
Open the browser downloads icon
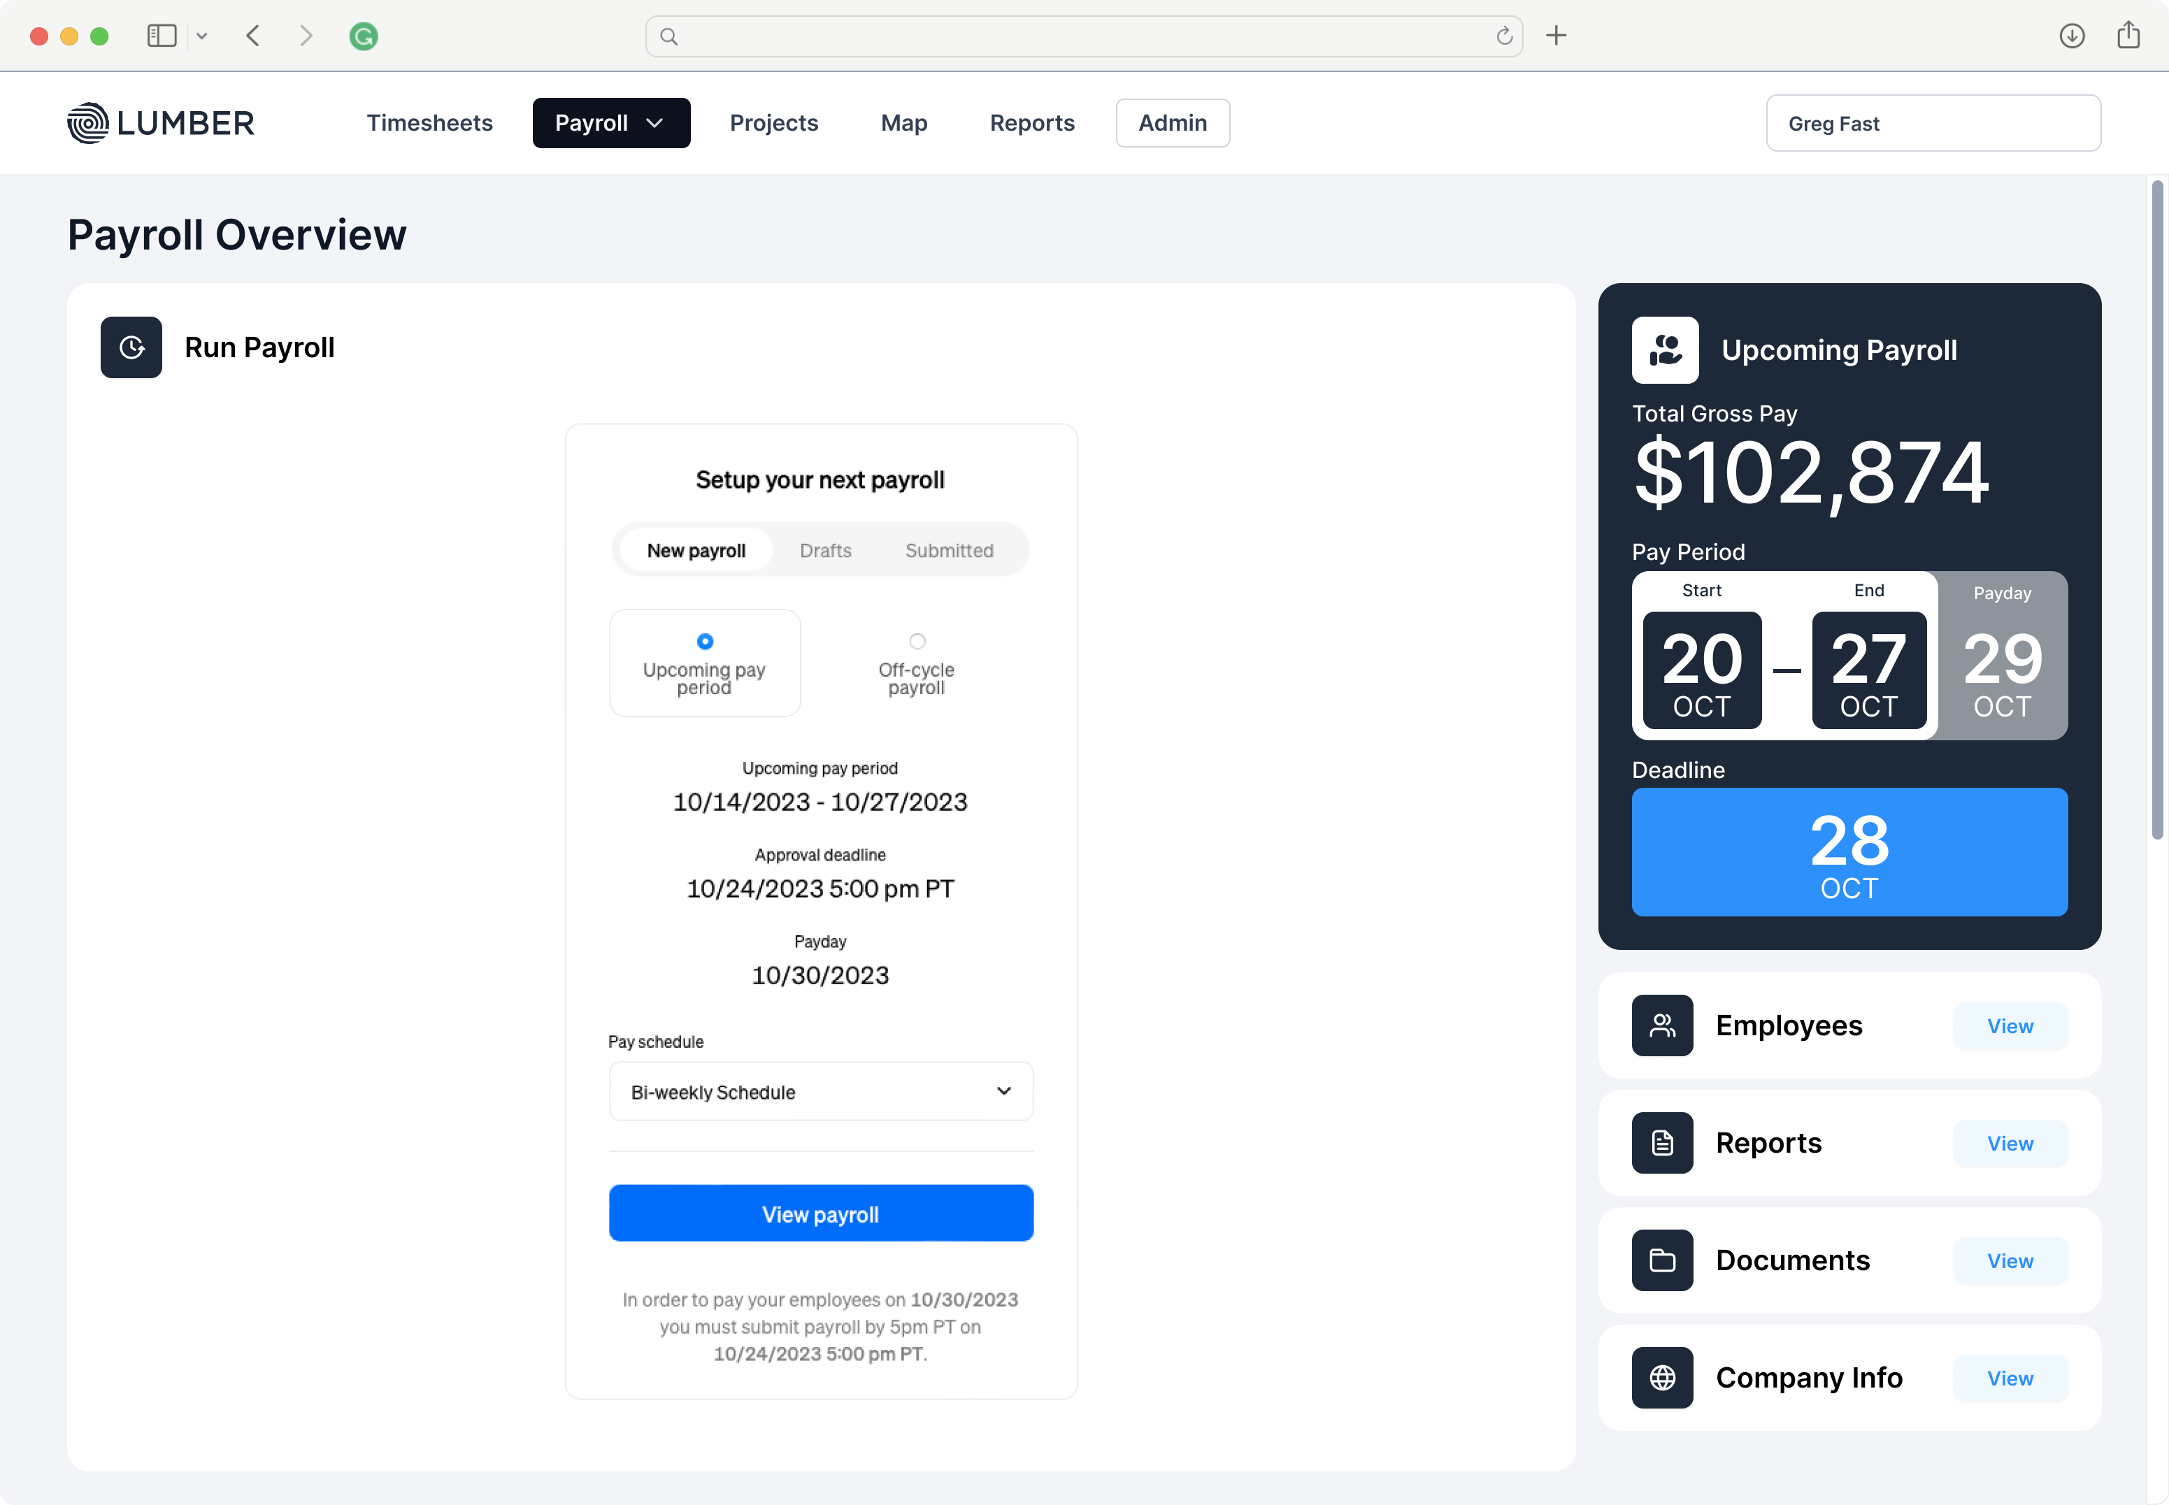(x=2071, y=36)
